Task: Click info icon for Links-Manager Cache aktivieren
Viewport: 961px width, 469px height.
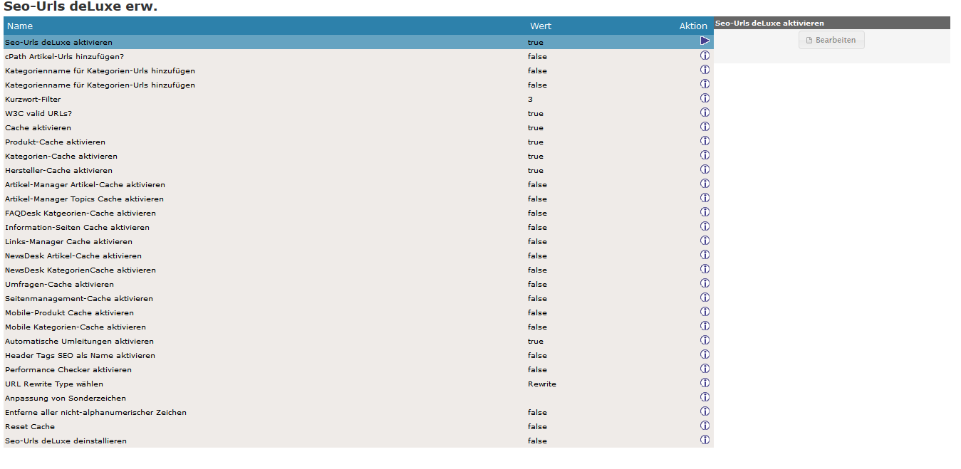Action: (x=705, y=241)
